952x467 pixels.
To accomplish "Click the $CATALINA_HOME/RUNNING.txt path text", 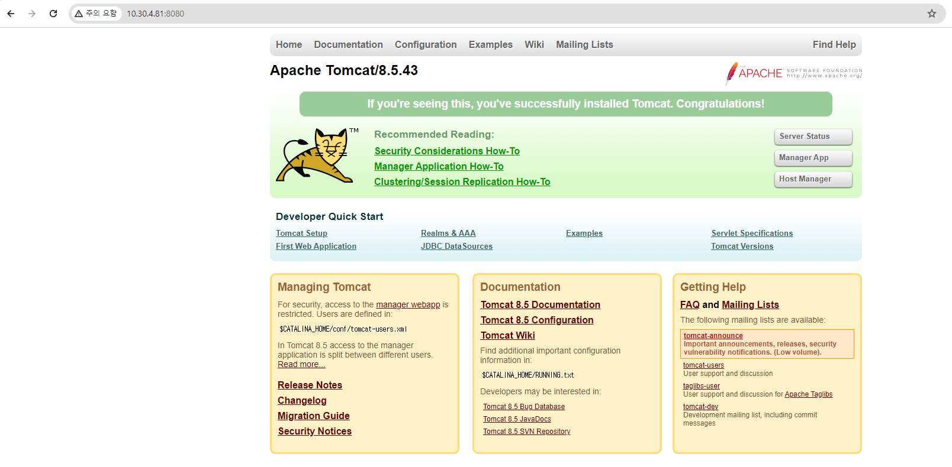I will coord(528,375).
